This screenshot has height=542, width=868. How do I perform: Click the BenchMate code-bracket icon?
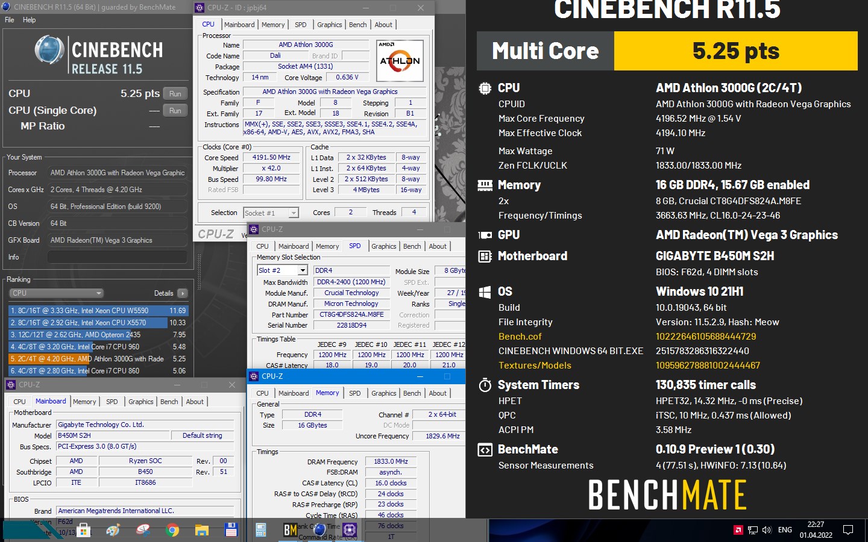(485, 450)
